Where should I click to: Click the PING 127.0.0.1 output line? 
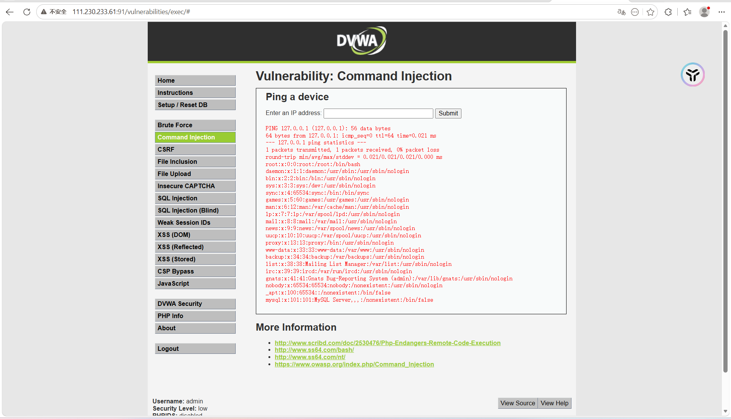pos(328,128)
